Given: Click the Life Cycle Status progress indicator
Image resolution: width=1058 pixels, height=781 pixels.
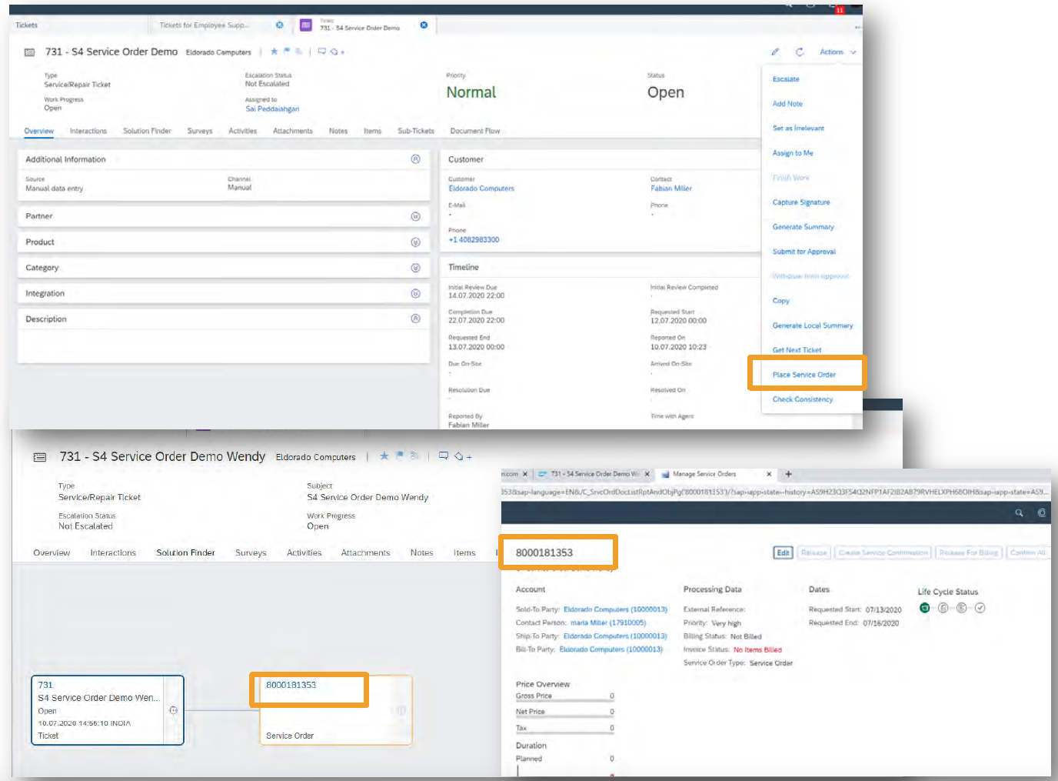Looking at the screenshot, I should click(951, 608).
